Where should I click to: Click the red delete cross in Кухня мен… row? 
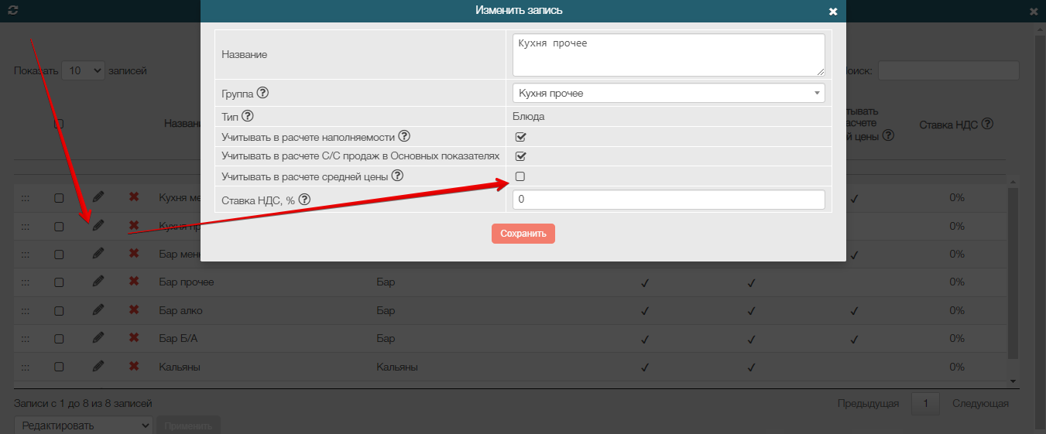click(134, 197)
